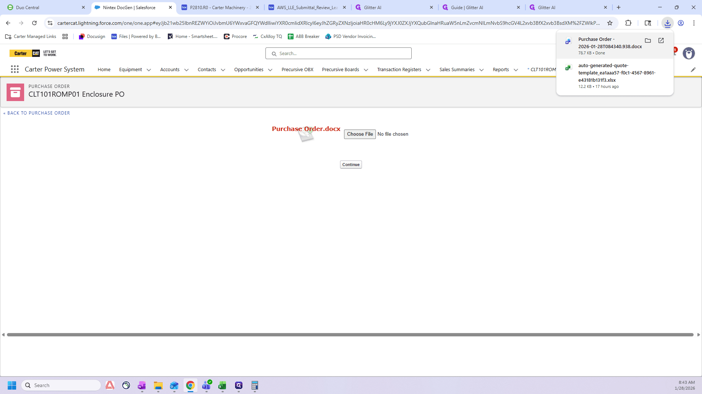Click the Salesforce user avatar icon
This screenshot has height=394, width=702.
tap(689, 53)
